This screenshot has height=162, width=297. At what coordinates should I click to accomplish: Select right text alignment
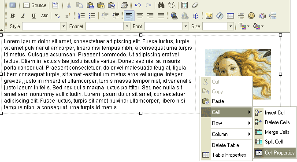150,16
